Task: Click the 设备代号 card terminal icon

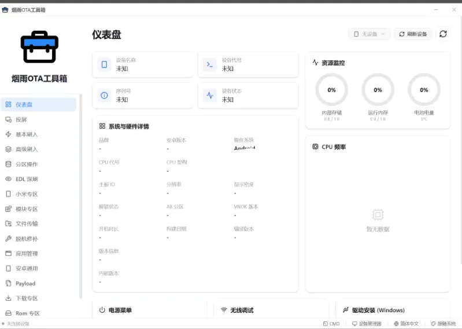Action: click(x=210, y=65)
